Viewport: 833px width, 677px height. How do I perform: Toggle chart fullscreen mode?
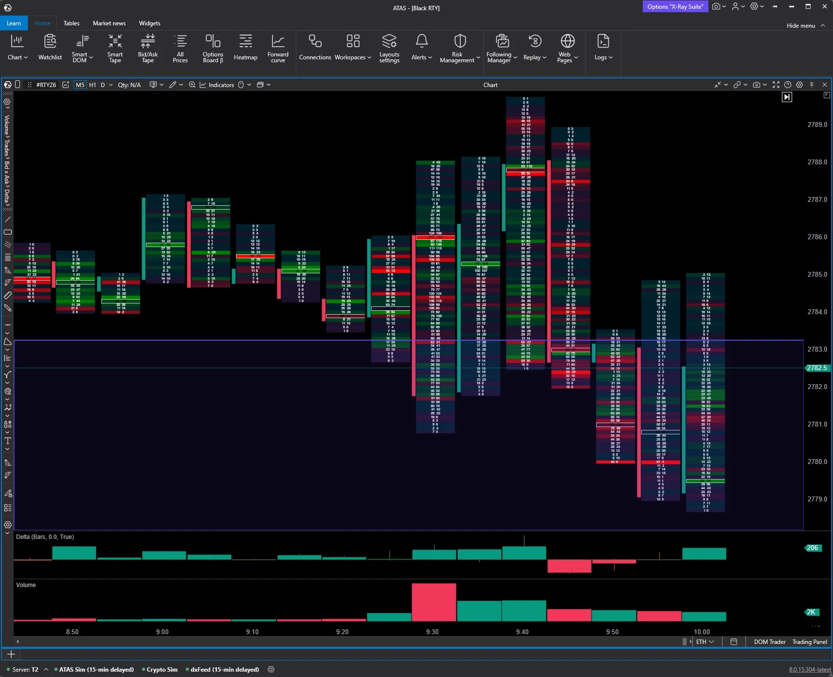point(776,85)
